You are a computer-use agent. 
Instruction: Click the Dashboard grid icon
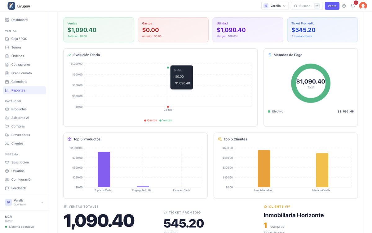point(7,20)
